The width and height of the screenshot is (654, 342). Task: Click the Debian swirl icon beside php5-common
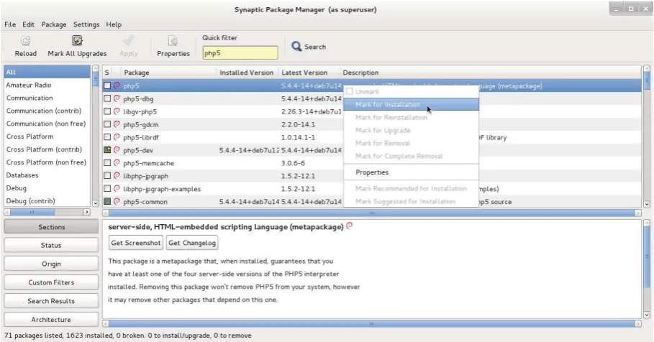117,202
